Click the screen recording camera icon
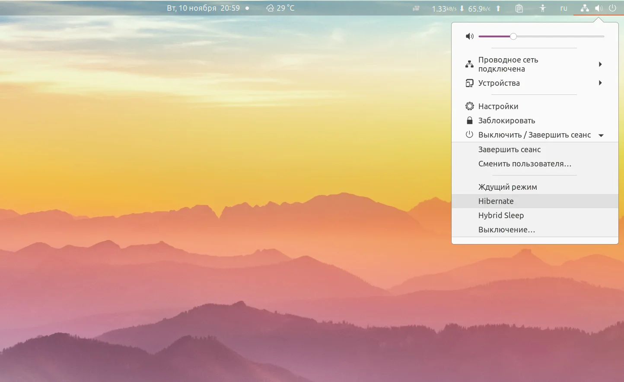The image size is (624, 382). (416, 8)
